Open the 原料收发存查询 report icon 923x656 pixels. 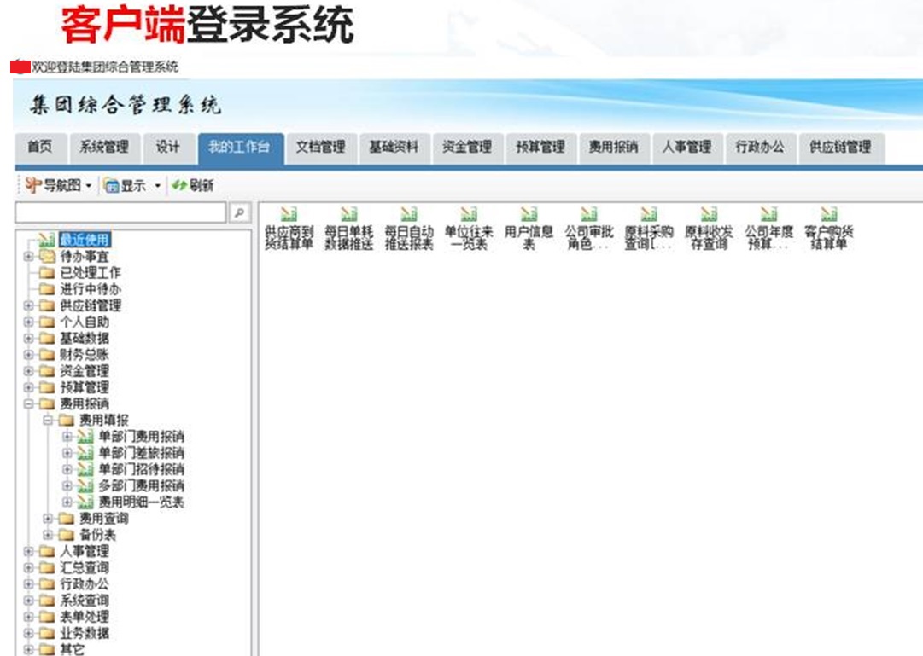tap(709, 215)
